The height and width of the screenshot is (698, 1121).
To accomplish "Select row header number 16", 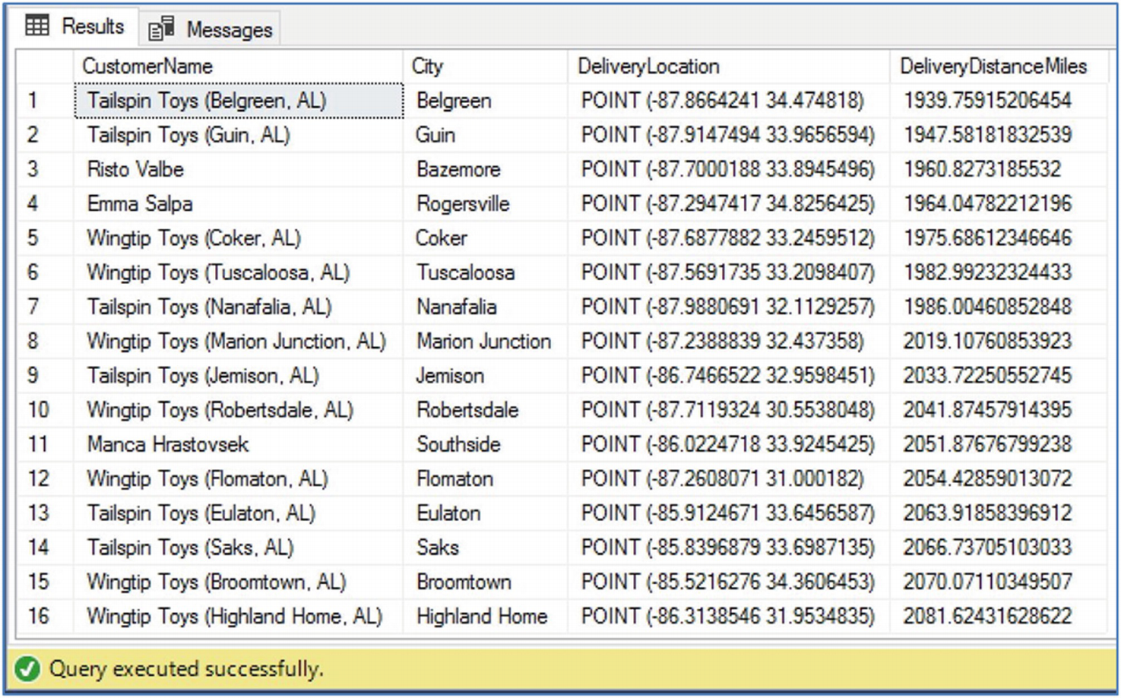I will click(45, 616).
